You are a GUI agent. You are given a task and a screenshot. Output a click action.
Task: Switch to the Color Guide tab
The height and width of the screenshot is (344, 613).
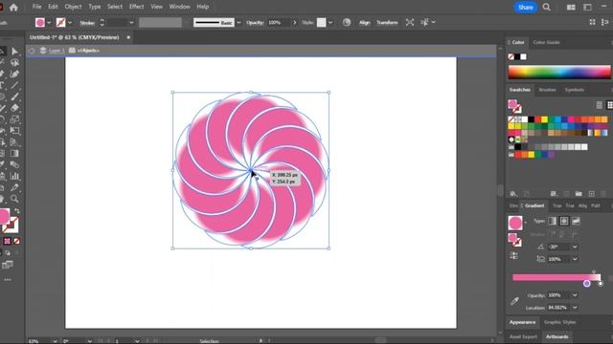coord(546,42)
